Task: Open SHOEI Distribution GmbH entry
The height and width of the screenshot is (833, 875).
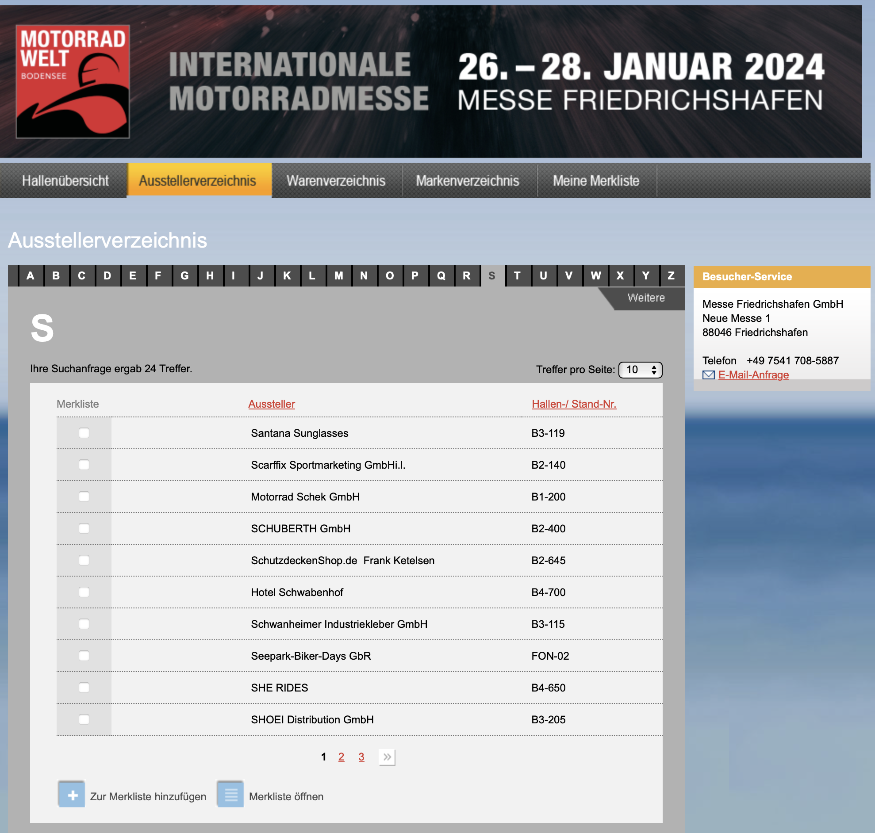Action: coord(312,720)
